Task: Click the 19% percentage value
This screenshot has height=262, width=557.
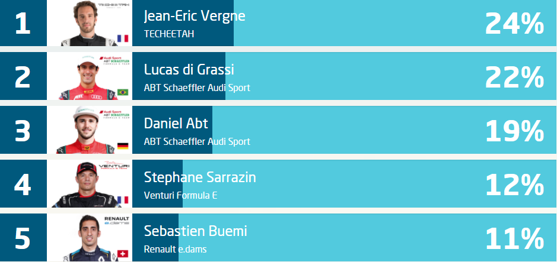Action: (x=514, y=131)
